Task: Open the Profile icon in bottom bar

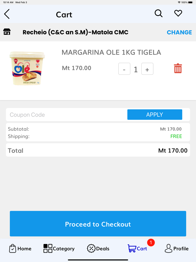Action: (177, 249)
